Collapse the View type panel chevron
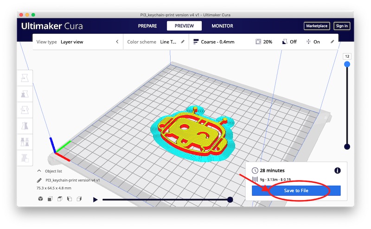Image resolution: width=371 pixels, height=229 pixels. point(117,42)
